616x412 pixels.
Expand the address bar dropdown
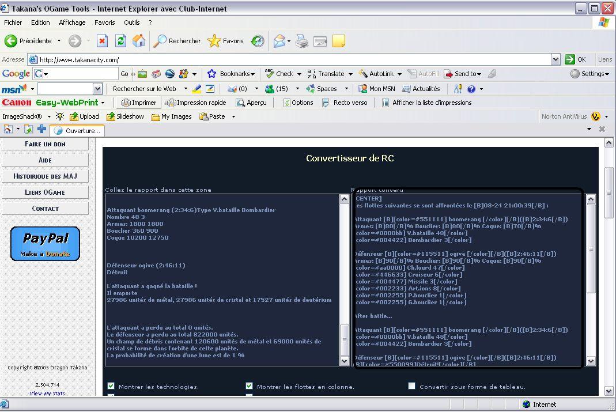[555, 59]
